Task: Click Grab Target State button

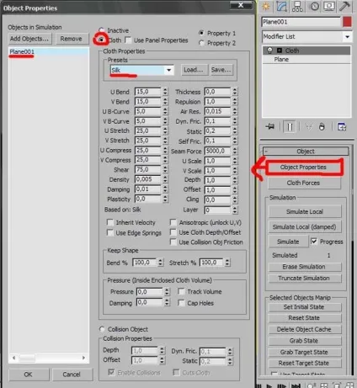Action: [305, 352]
